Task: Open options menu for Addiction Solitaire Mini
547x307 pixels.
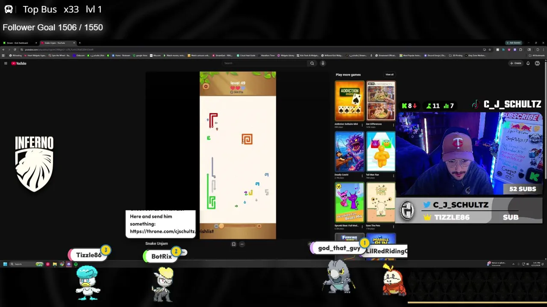Action: (362, 125)
